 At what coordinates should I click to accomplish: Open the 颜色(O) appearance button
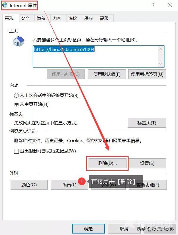click(29, 185)
